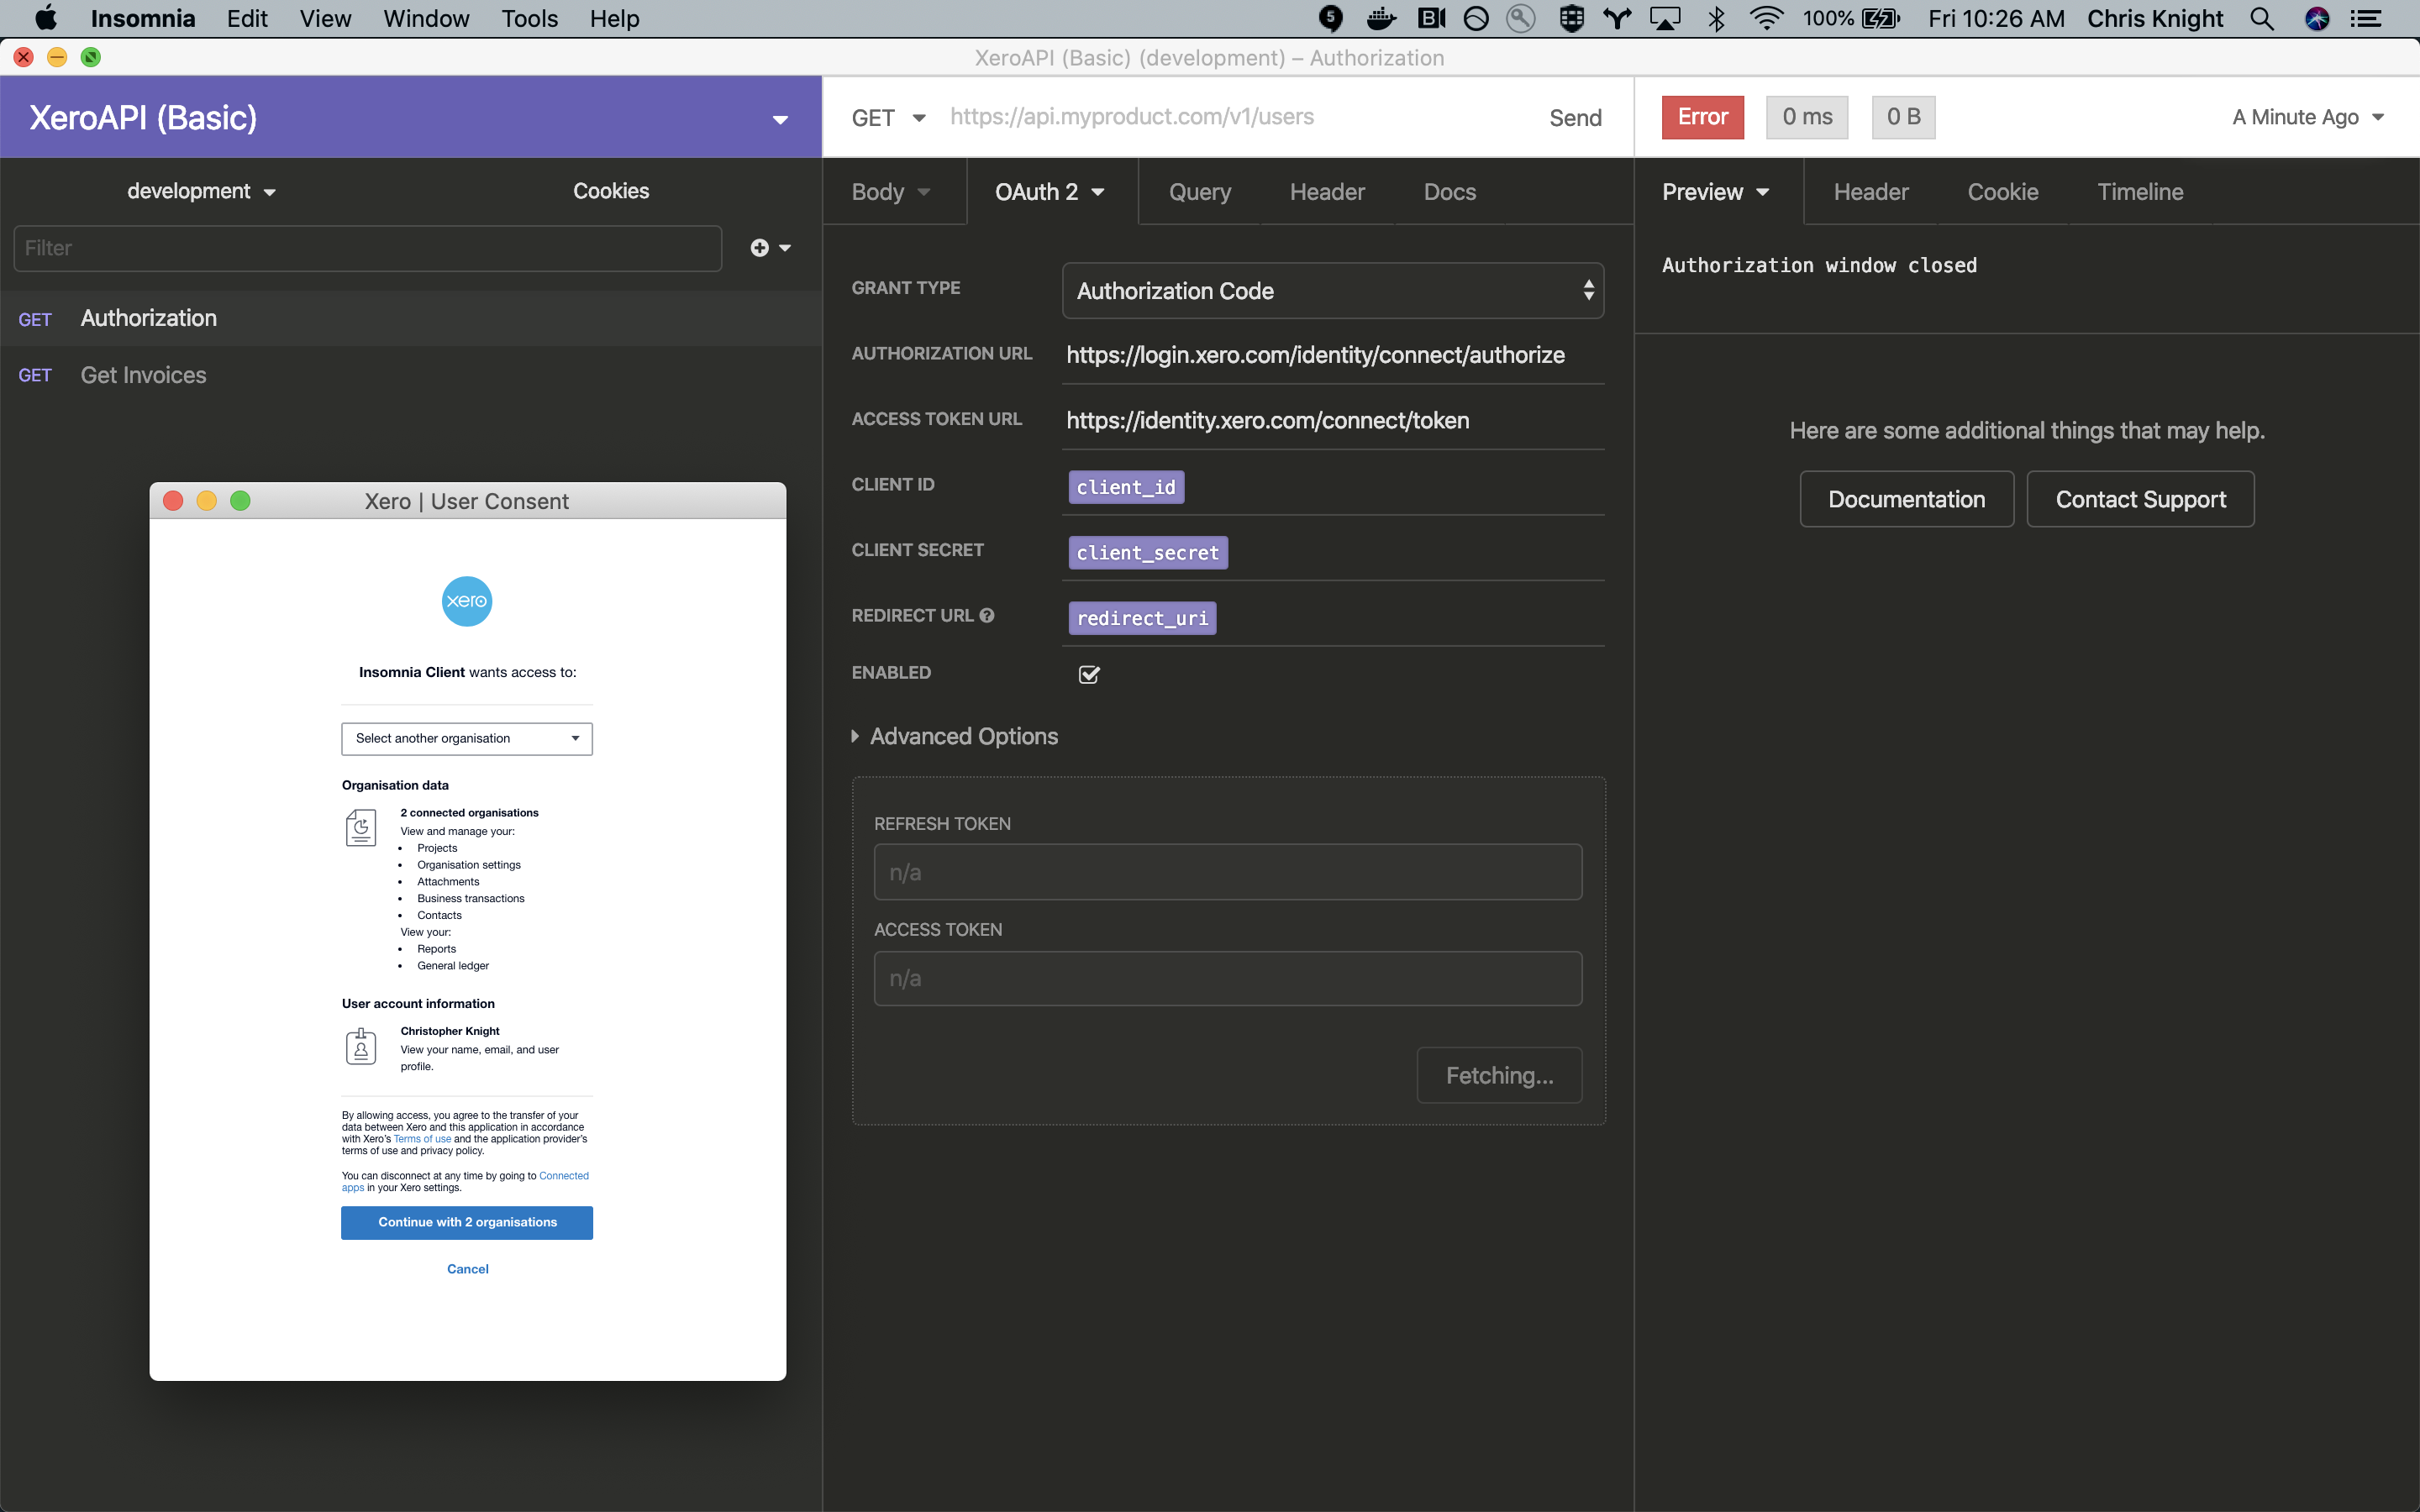Click the Docker whale menu bar icon
Viewport: 2420px width, 1512px height.
click(x=1381, y=19)
